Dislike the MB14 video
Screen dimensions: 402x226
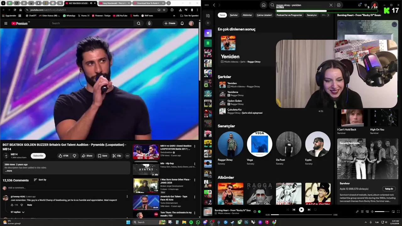coord(74,156)
